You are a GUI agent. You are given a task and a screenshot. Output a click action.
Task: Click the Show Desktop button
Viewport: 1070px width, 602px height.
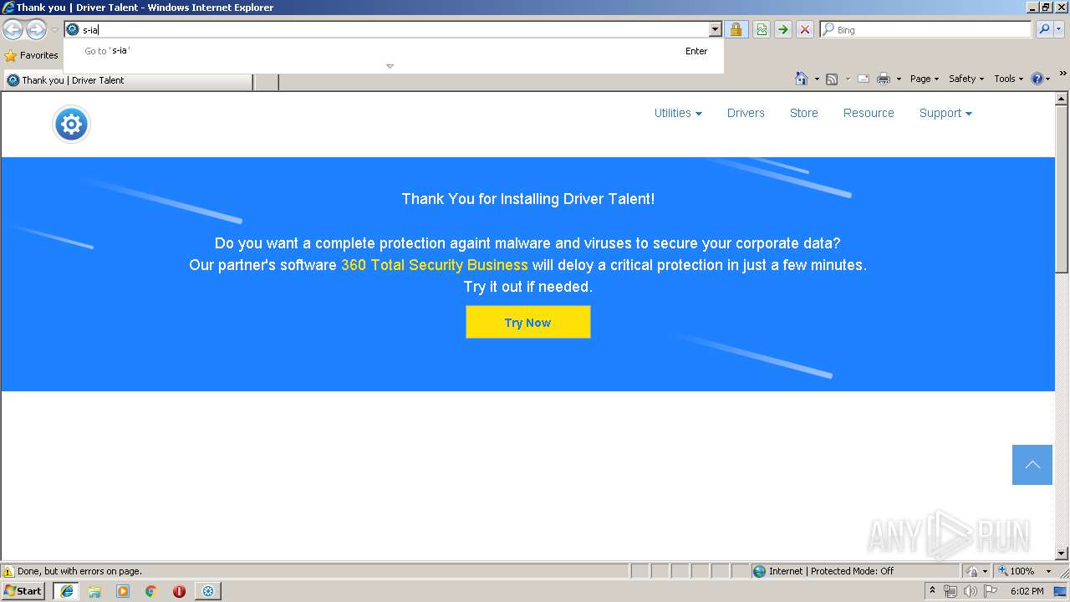pos(1061,591)
